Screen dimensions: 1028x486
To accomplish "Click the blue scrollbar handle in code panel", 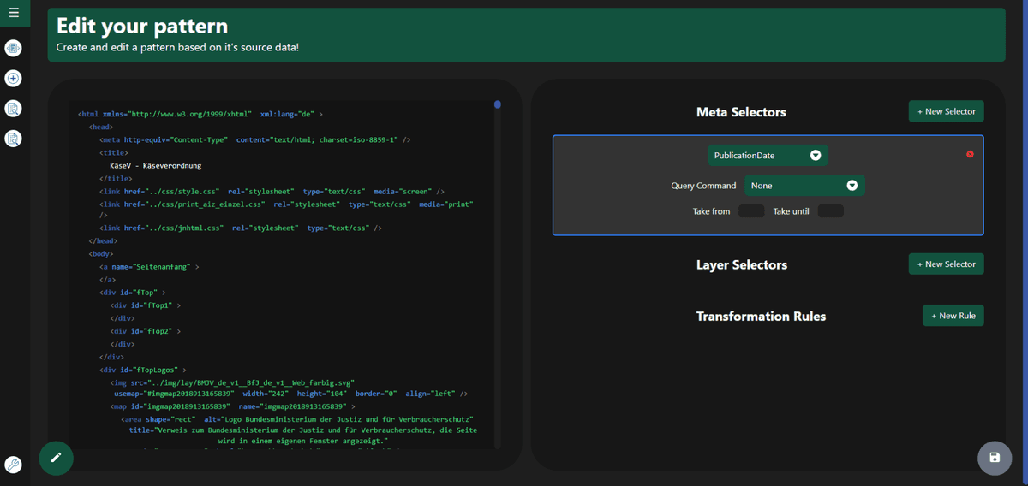I will (x=498, y=104).
